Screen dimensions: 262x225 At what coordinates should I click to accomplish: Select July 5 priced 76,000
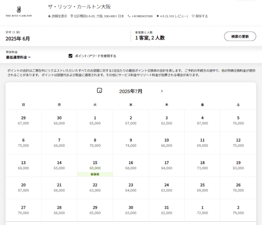[238, 121]
